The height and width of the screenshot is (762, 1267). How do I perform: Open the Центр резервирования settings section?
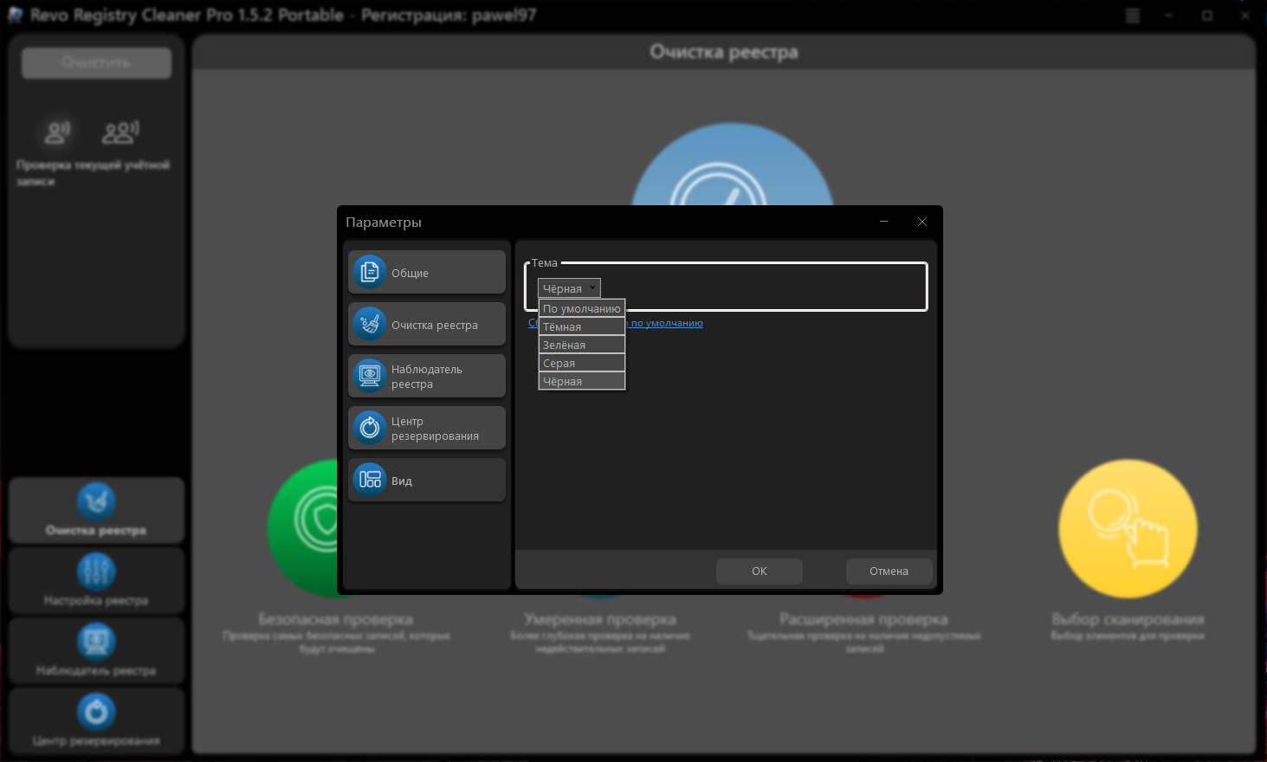(427, 428)
